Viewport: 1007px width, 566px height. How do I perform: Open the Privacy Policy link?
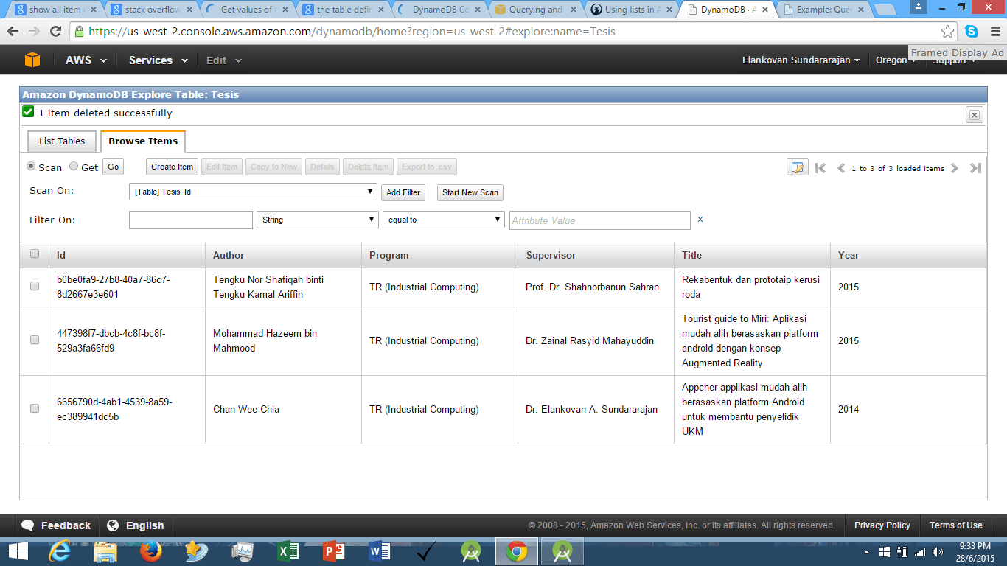[882, 525]
